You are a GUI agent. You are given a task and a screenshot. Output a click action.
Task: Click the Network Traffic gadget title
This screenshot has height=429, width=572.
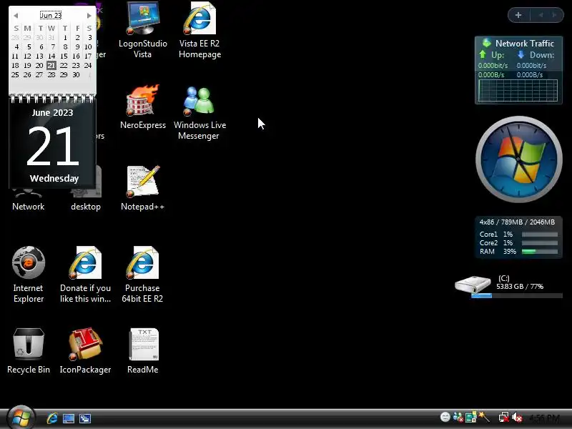click(x=525, y=44)
